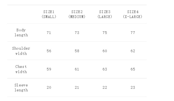This screenshot has height=101, width=174.
Task: Click body length value 71
Action: point(49,33)
